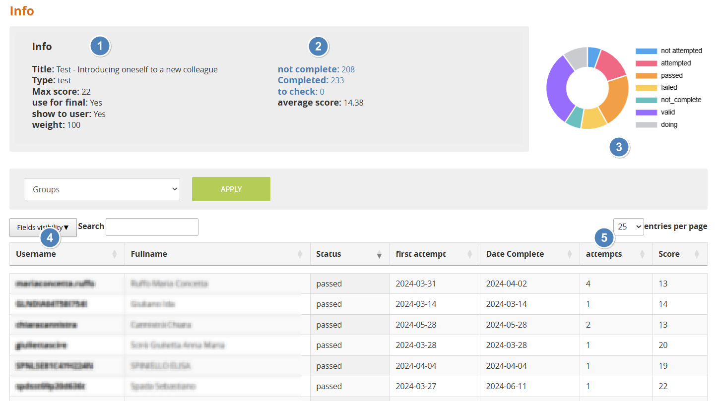Focus the Search input field
Viewport: 718px width, 401px height.
pyautogui.click(x=152, y=227)
